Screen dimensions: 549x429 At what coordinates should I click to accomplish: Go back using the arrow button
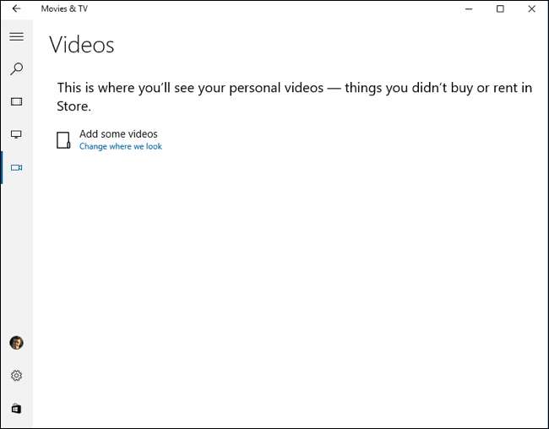(16, 8)
